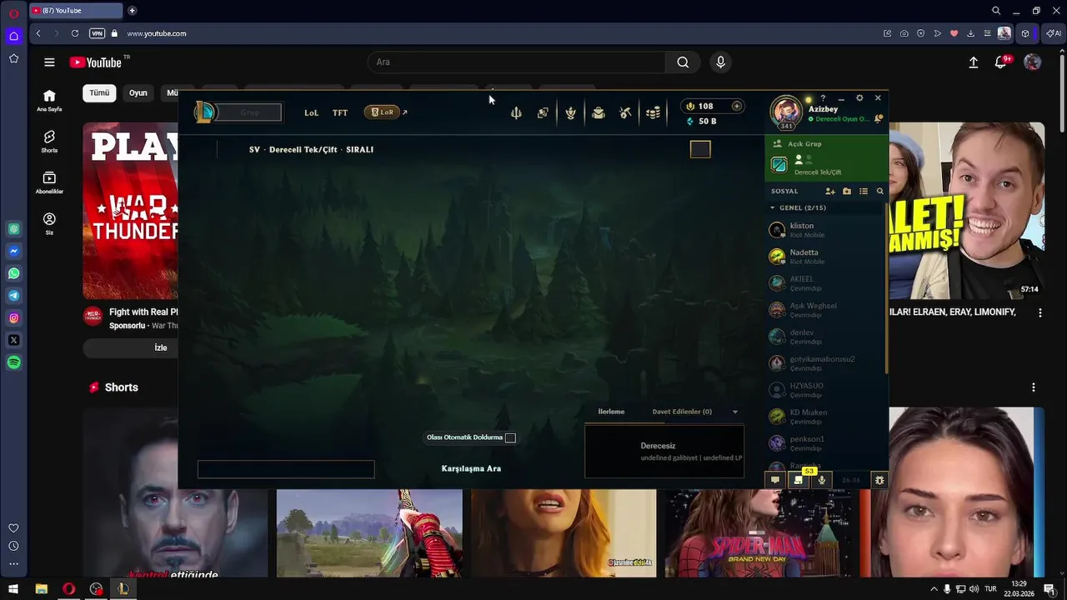Image resolution: width=1067 pixels, height=600 pixels.
Task: Add Riot Points with the plus button
Action: pyautogui.click(x=736, y=106)
